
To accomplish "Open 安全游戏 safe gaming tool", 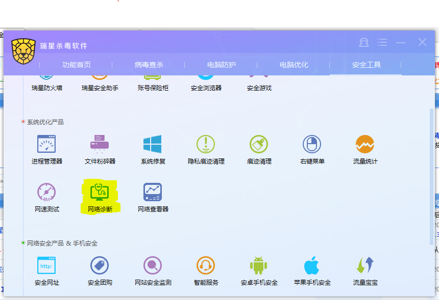I will pos(259,84).
